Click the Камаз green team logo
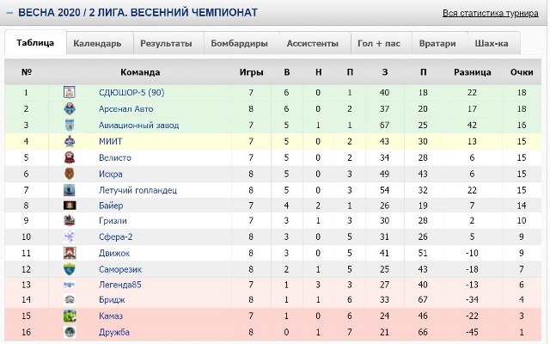 coord(70,316)
